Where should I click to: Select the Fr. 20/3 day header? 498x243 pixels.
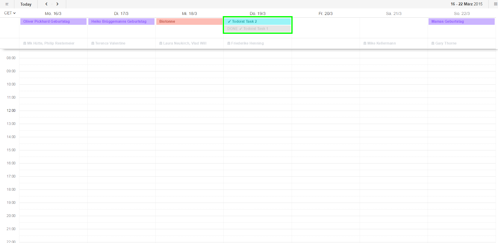pos(326,13)
